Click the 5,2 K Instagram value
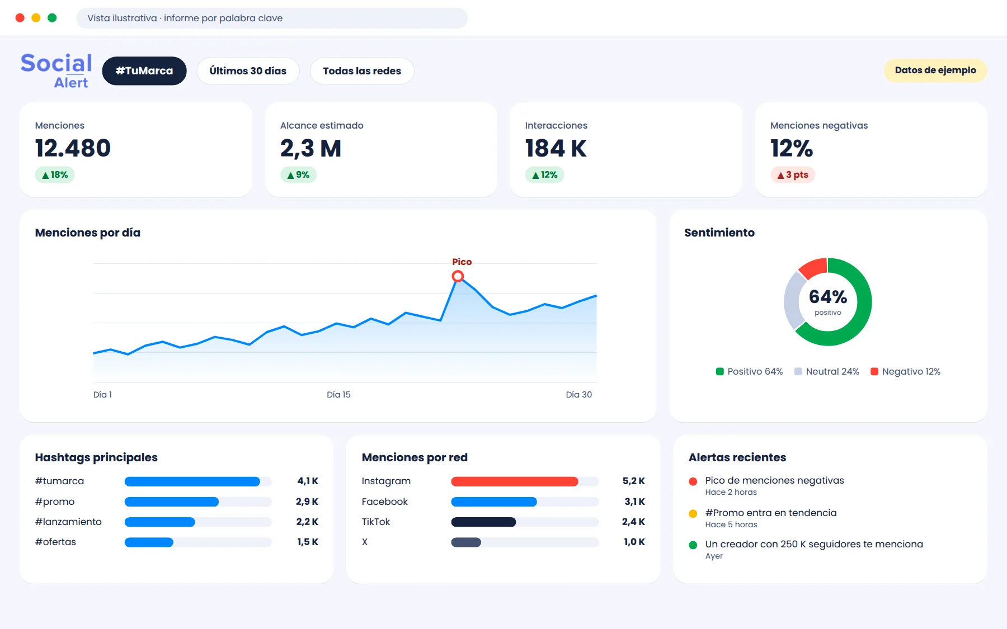Image resolution: width=1007 pixels, height=629 pixels. click(x=634, y=481)
